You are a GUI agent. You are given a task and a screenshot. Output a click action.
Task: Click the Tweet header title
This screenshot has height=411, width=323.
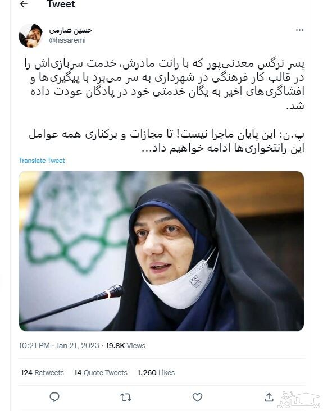coord(61,4)
